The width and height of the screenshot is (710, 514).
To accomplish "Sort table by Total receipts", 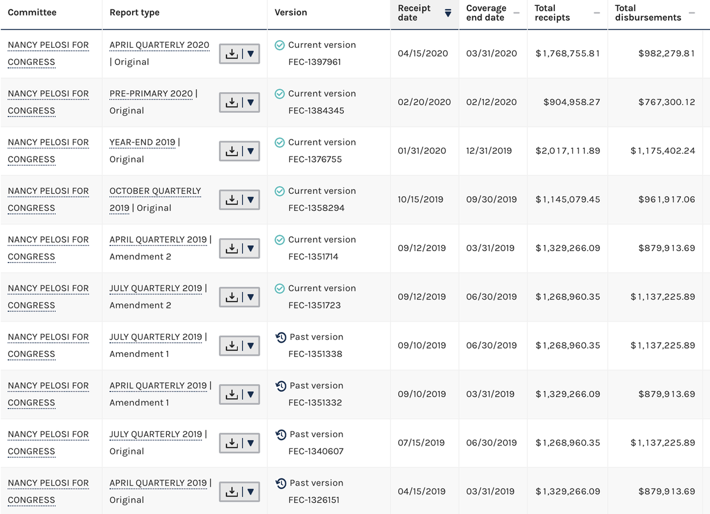I will coord(597,13).
